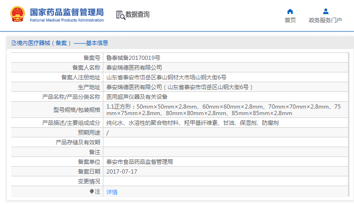The width and height of the screenshot is (354, 207).
Task: Click the 生产地址 label cell
Action: (x=57, y=87)
